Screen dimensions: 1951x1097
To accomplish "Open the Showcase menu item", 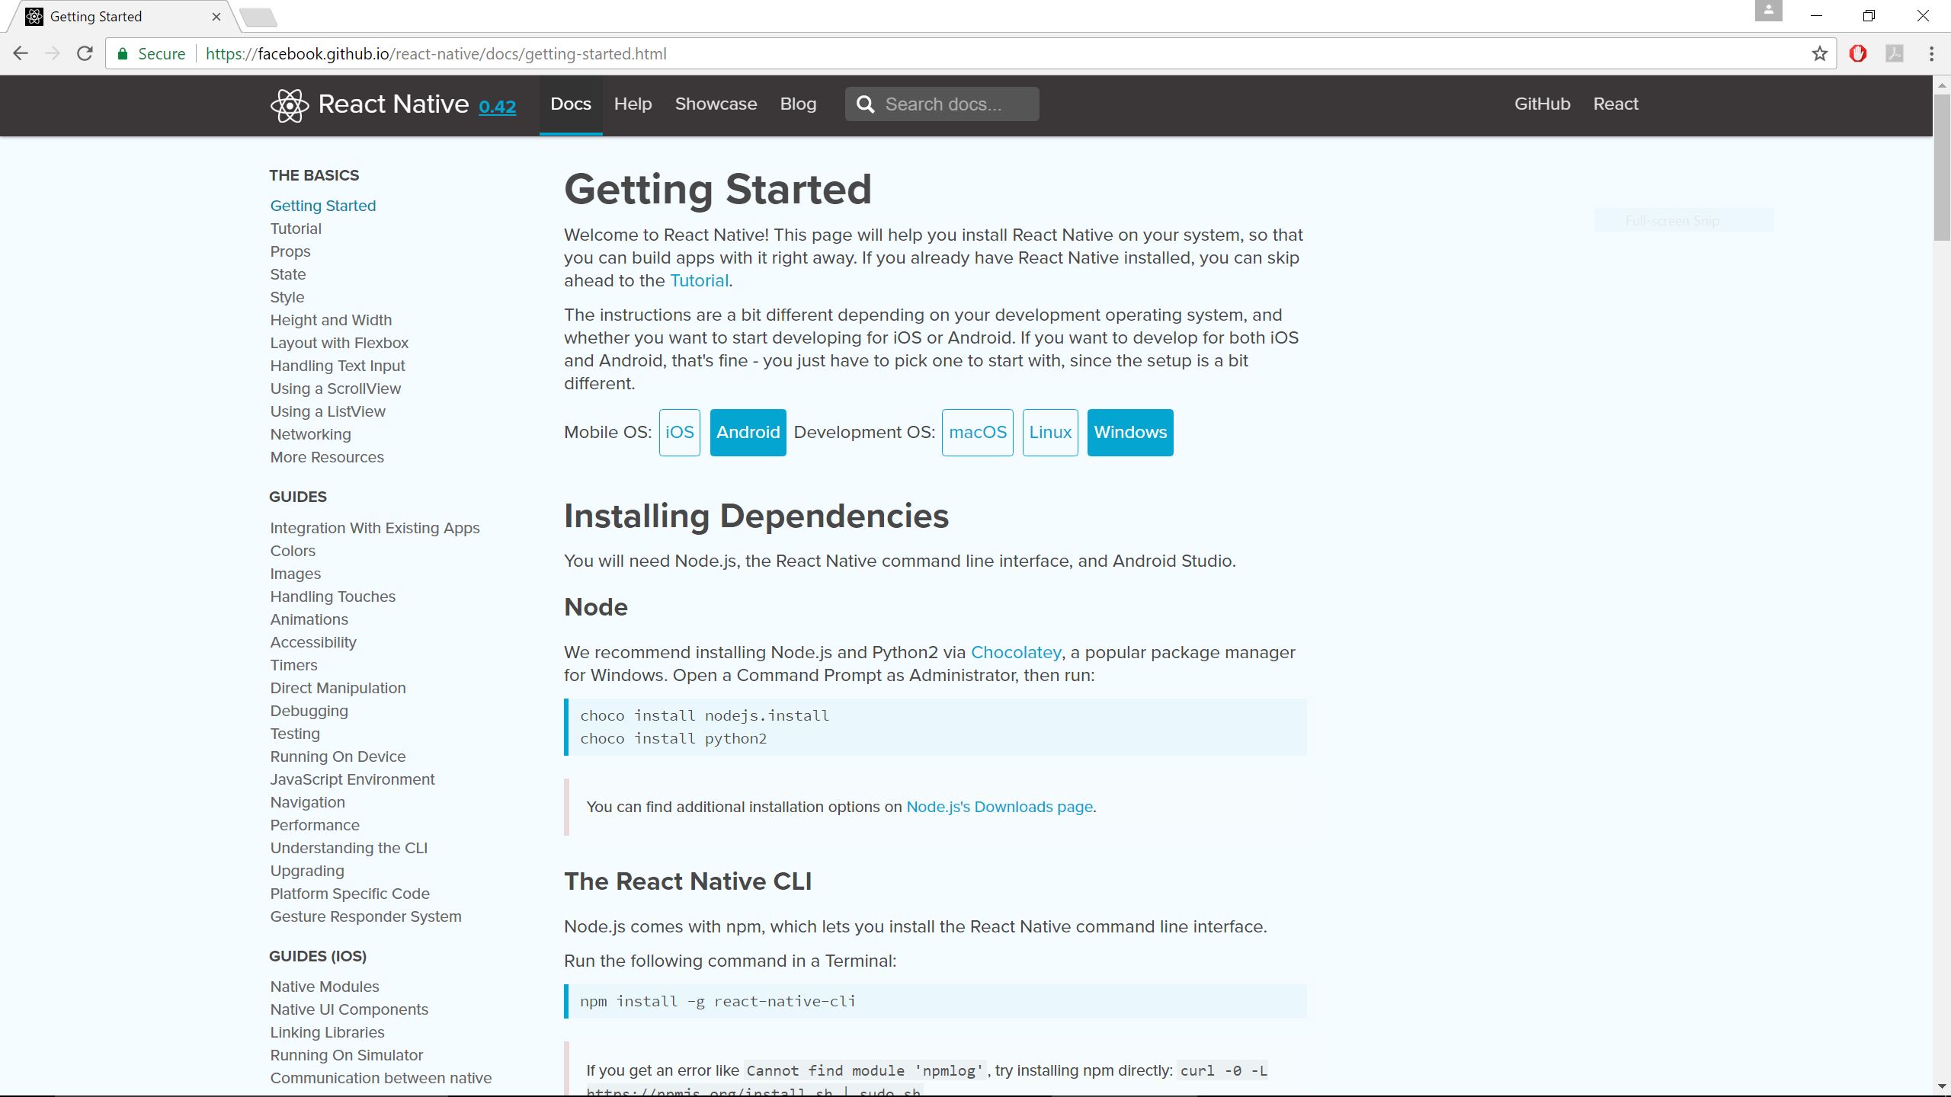I will (x=716, y=103).
